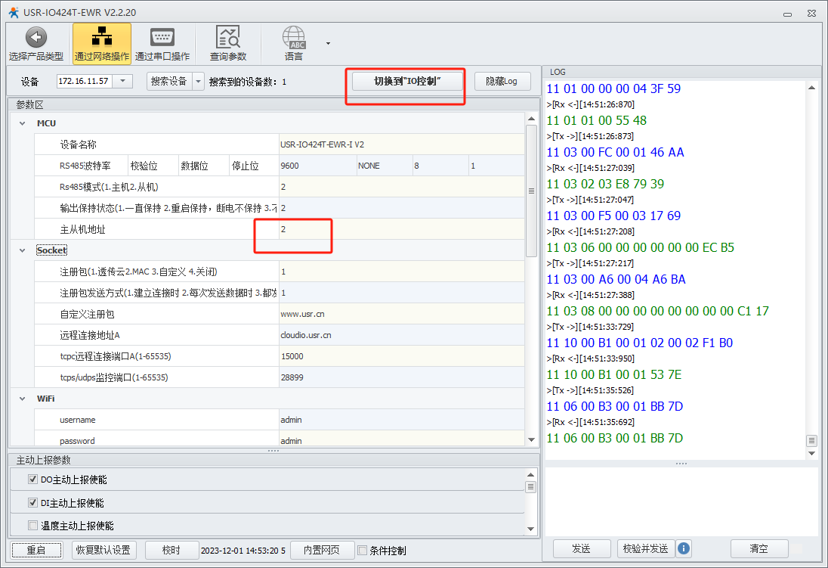This screenshot has height=568, width=828.
Task: Click the 语言 language globe icon
Action: pos(294,38)
